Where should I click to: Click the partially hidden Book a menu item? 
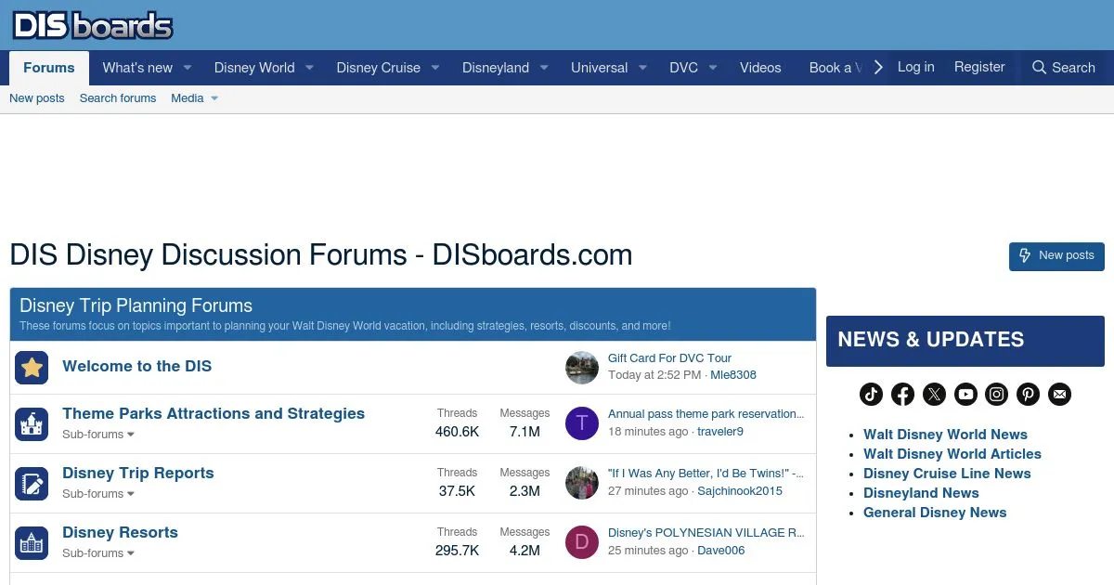click(836, 68)
